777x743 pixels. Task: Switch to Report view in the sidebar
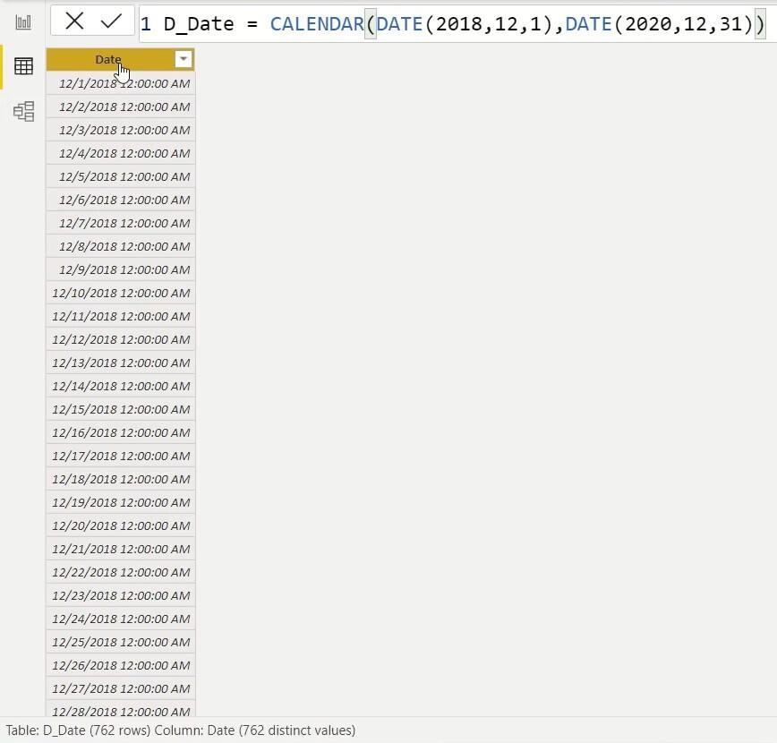(23, 21)
